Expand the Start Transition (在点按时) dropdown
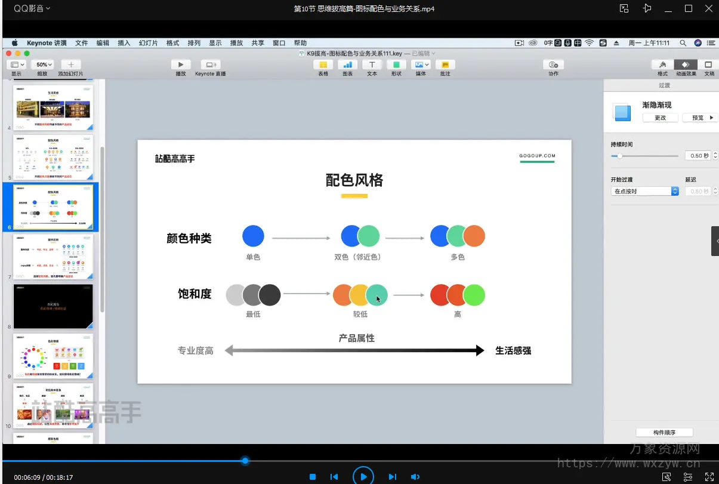The height and width of the screenshot is (484, 719). coord(645,192)
